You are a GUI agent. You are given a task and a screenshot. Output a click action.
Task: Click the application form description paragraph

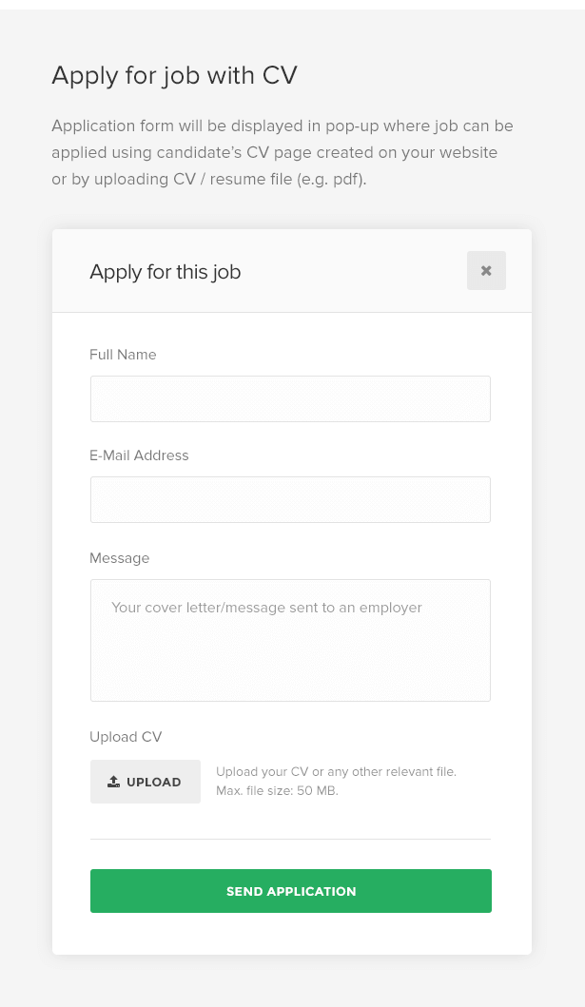point(282,152)
